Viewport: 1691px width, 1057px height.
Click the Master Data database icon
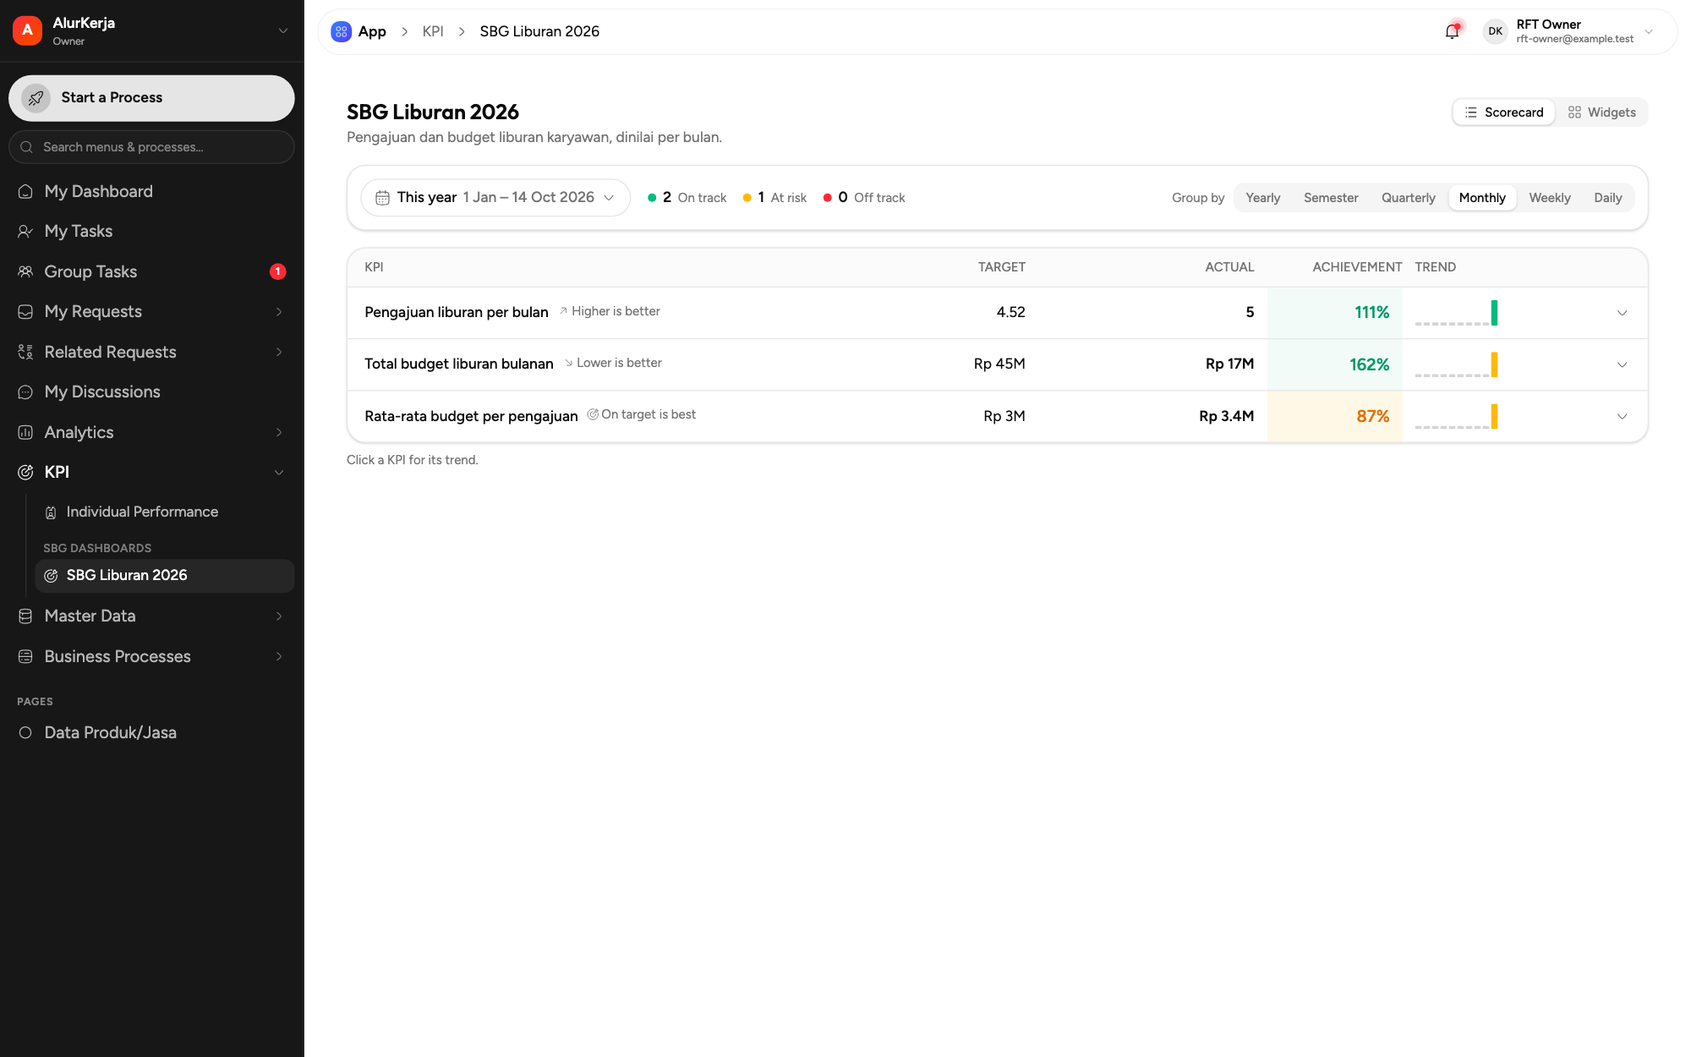pyautogui.click(x=25, y=616)
